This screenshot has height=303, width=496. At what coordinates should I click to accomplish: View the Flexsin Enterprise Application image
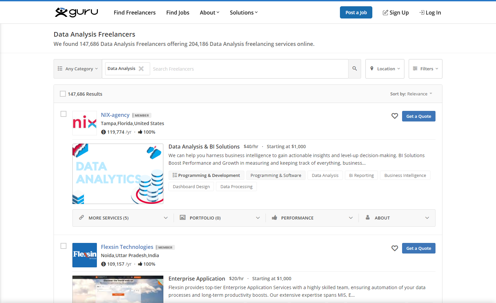click(118, 289)
